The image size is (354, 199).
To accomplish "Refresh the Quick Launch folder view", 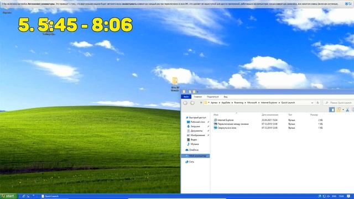I will [317, 103].
